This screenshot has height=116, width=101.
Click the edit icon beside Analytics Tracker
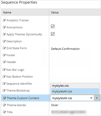click(x=4, y=20)
